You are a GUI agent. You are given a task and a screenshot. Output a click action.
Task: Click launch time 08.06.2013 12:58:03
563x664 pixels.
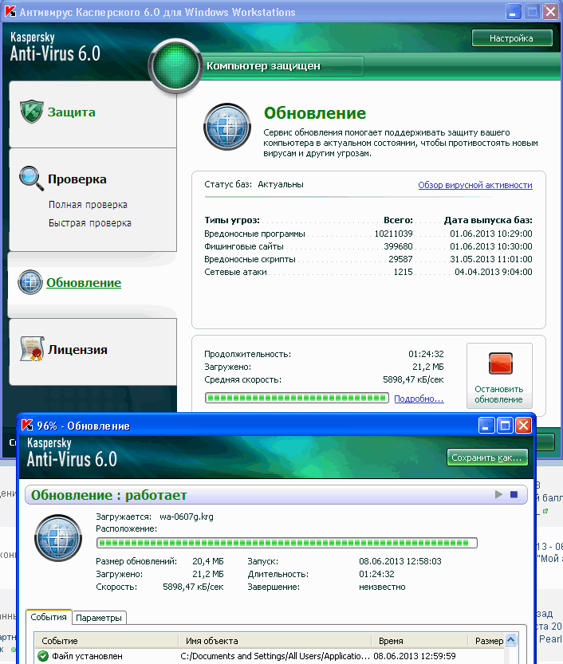click(400, 561)
